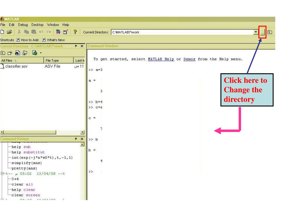285x214 pixels.
Task: Click the Command History scroll-up arrow
Action: tap(82, 145)
